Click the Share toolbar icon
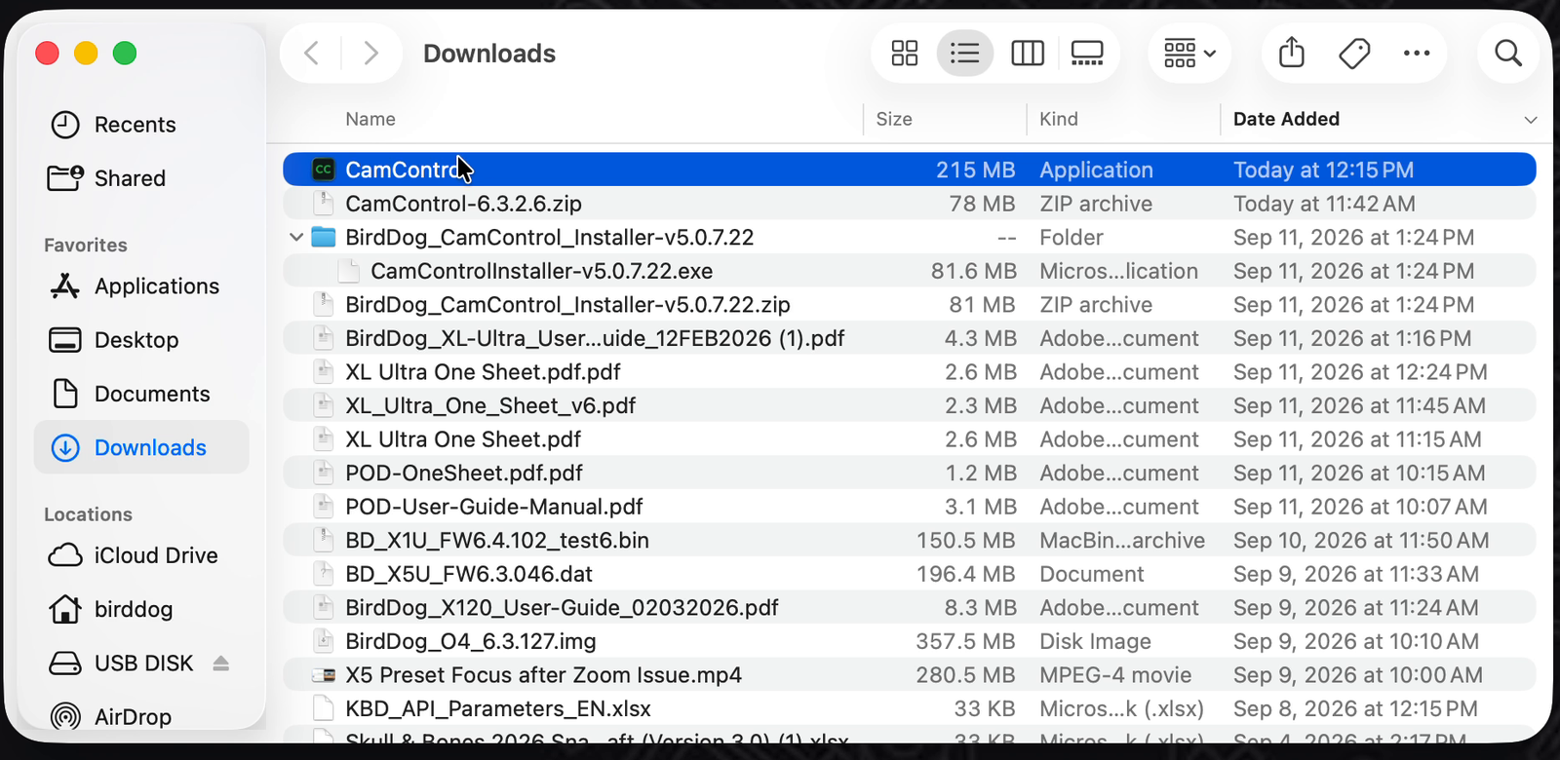The height and width of the screenshot is (760, 1560). click(1292, 53)
